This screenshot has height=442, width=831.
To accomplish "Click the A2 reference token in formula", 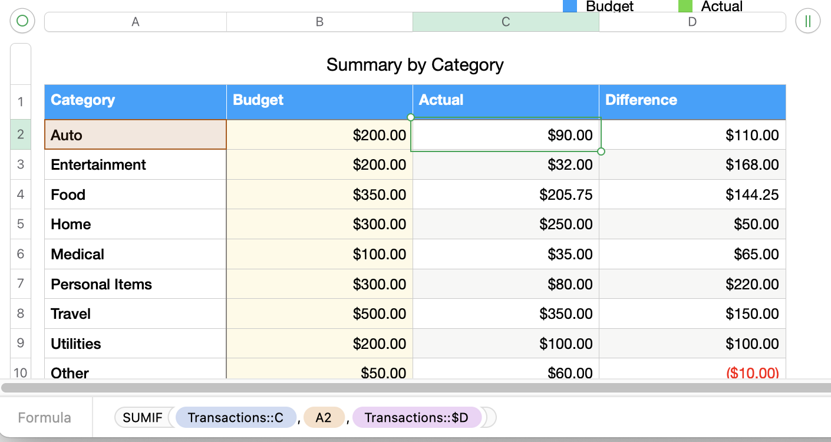I will coord(324,418).
